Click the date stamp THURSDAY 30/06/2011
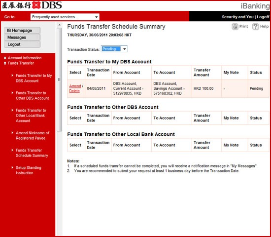Viewport: 271px width, 237px height. 100,35
